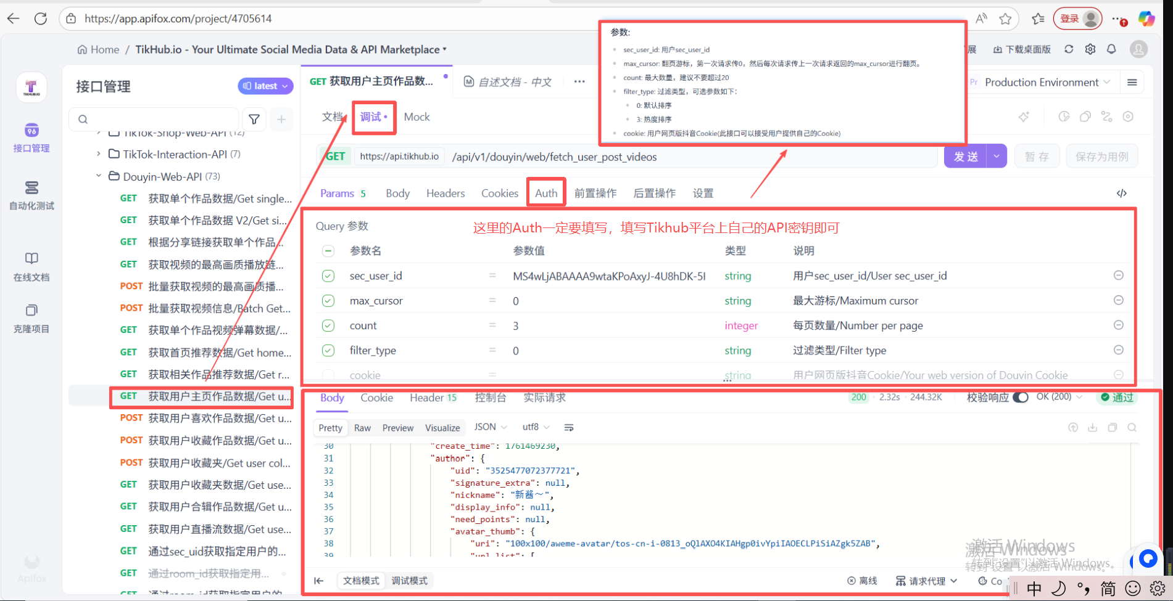Click the search icon in response panel
1173x601 pixels.
[1132, 428]
